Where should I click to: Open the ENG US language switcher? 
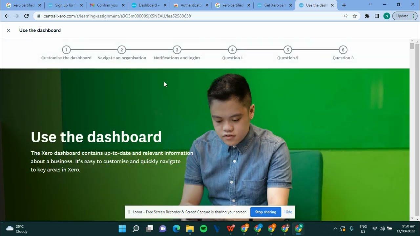coord(363,229)
